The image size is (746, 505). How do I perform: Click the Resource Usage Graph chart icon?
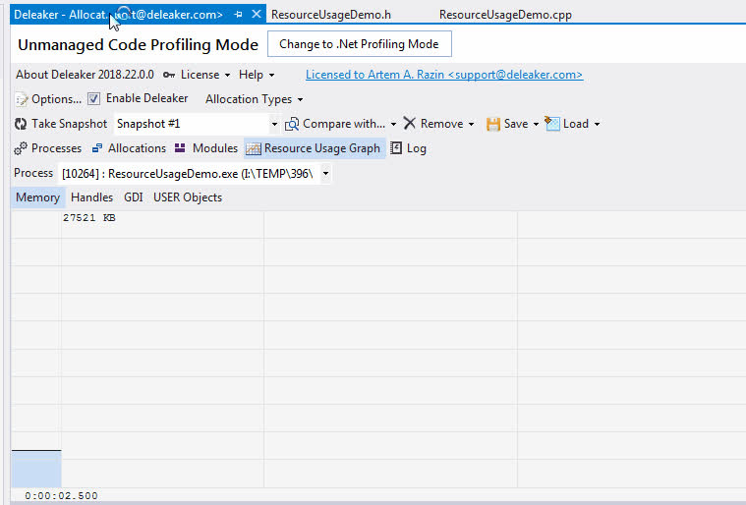[254, 148]
